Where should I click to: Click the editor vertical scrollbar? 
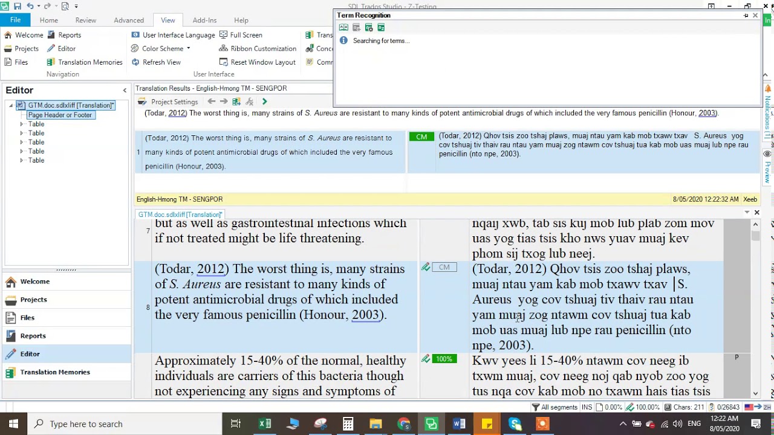pyautogui.click(x=755, y=308)
